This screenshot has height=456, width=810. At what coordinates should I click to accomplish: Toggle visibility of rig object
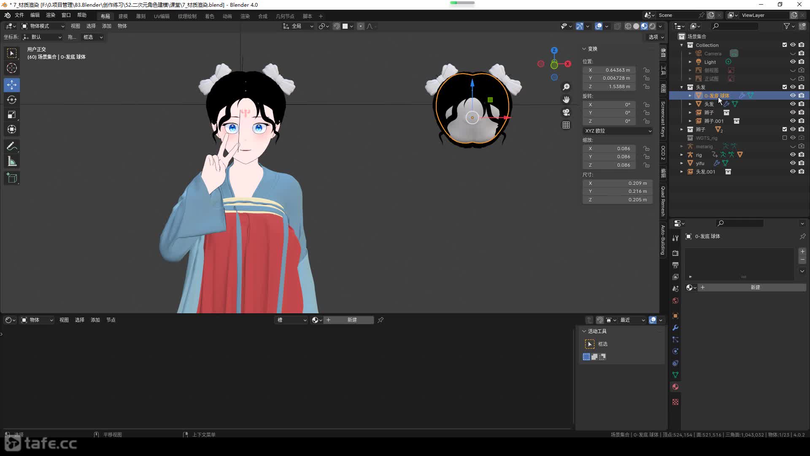point(793,155)
